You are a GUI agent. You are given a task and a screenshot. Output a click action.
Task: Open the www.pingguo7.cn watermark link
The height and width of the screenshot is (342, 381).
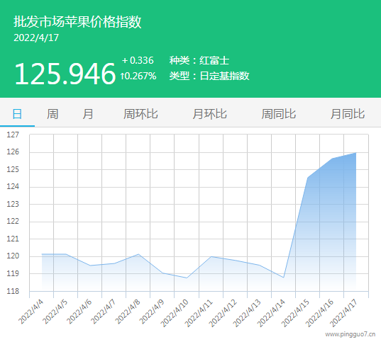pos(350,334)
